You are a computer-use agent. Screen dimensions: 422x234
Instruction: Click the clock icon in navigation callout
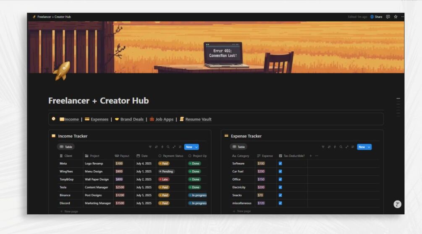[54, 119]
